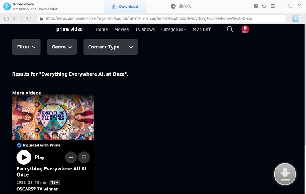Click the SameMovie app logo
This screenshot has width=306, height=194.
[7, 7]
